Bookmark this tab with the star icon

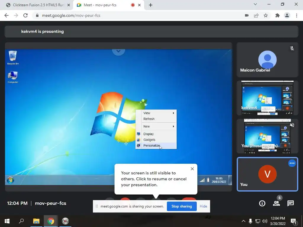pyautogui.click(x=266, y=15)
